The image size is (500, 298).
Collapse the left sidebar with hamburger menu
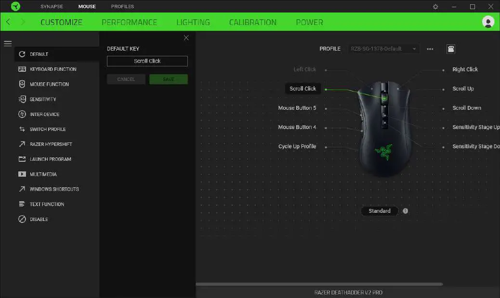[x=8, y=43]
